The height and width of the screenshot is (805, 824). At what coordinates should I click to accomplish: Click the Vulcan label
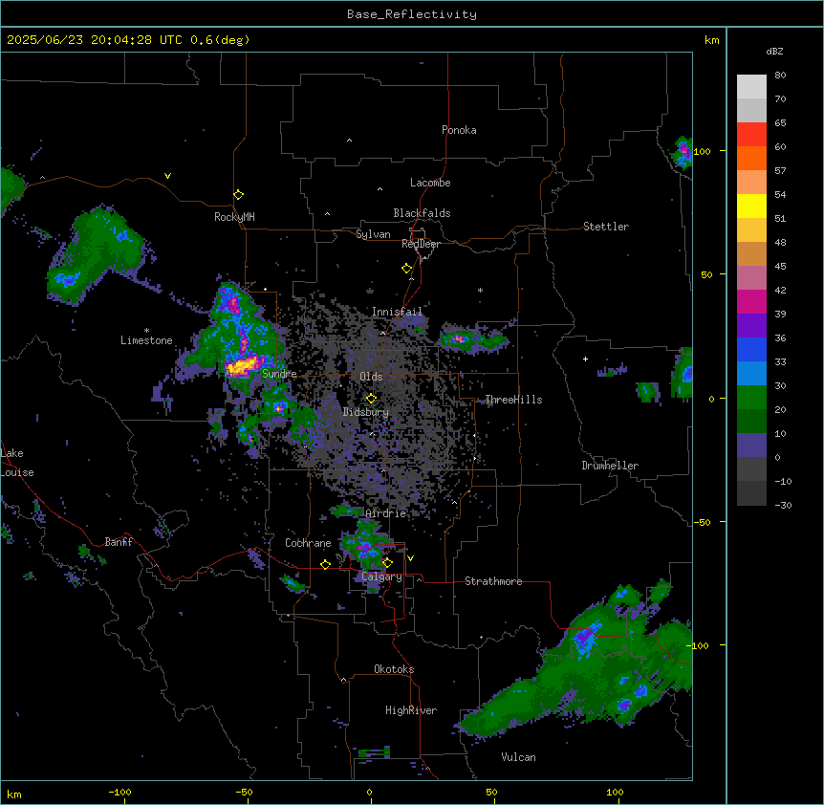pyautogui.click(x=518, y=757)
